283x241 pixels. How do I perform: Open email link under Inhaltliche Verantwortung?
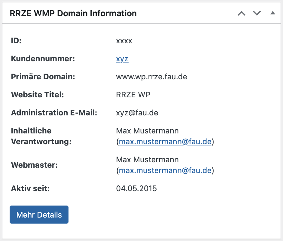click(165, 142)
